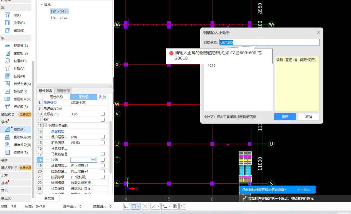Tick the 附加 checkbox for 拉筋
Screen dimensions: 351x214
[x=102, y=160]
